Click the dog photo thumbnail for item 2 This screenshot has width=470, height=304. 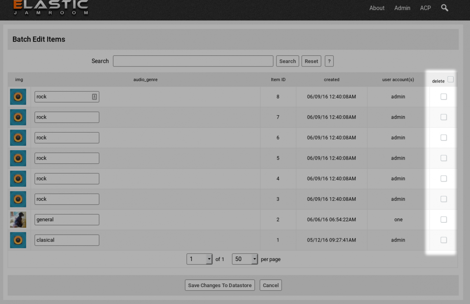click(x=18, y=220)
